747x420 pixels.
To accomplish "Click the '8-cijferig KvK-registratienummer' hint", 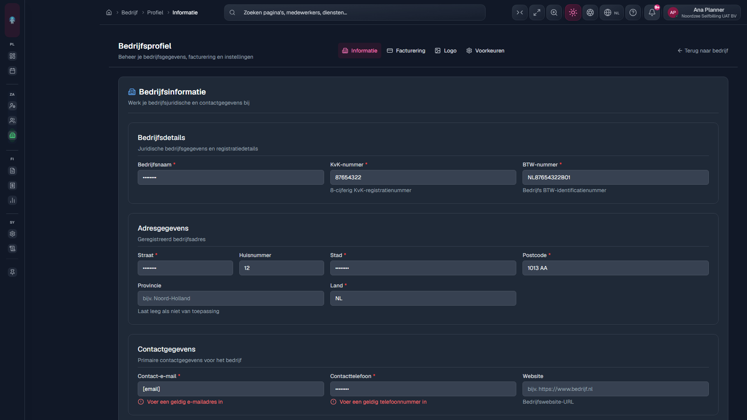I will [370, 190].
